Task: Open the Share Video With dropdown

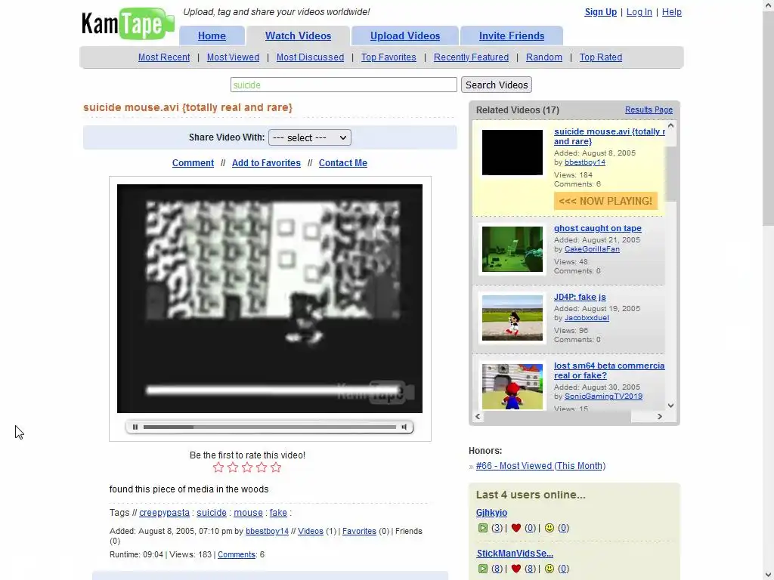Action: coord(309,137)
